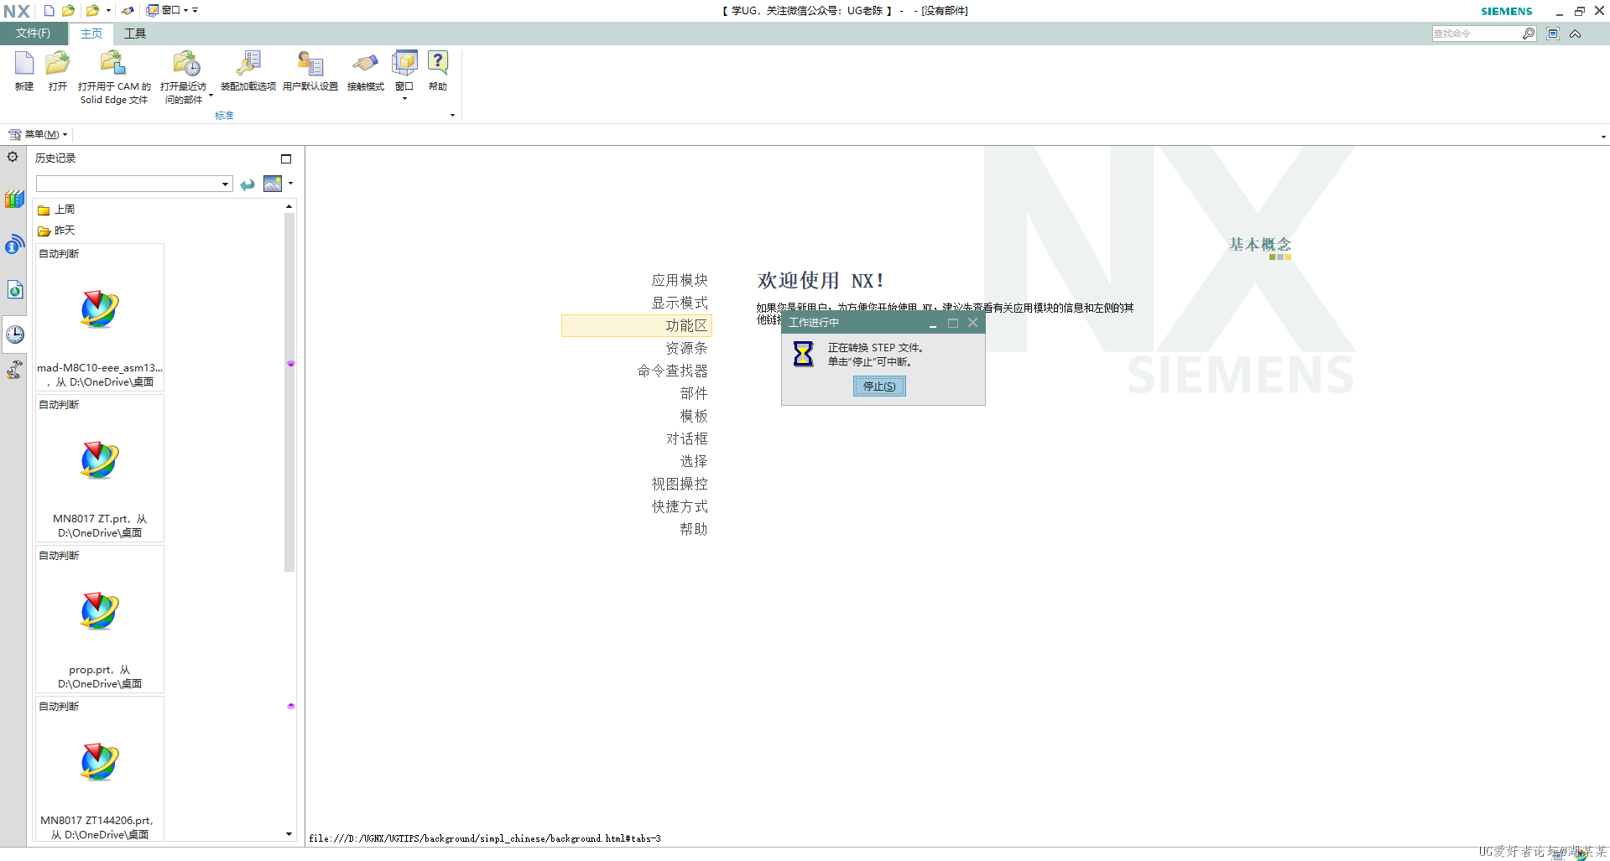Click quick-access recent-parts folder icon
Screen dimensions: 1610x861
pos(92,11)
